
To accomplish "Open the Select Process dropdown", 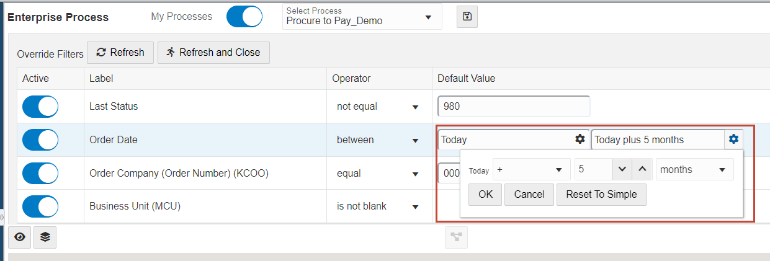I will click(362, 17).
